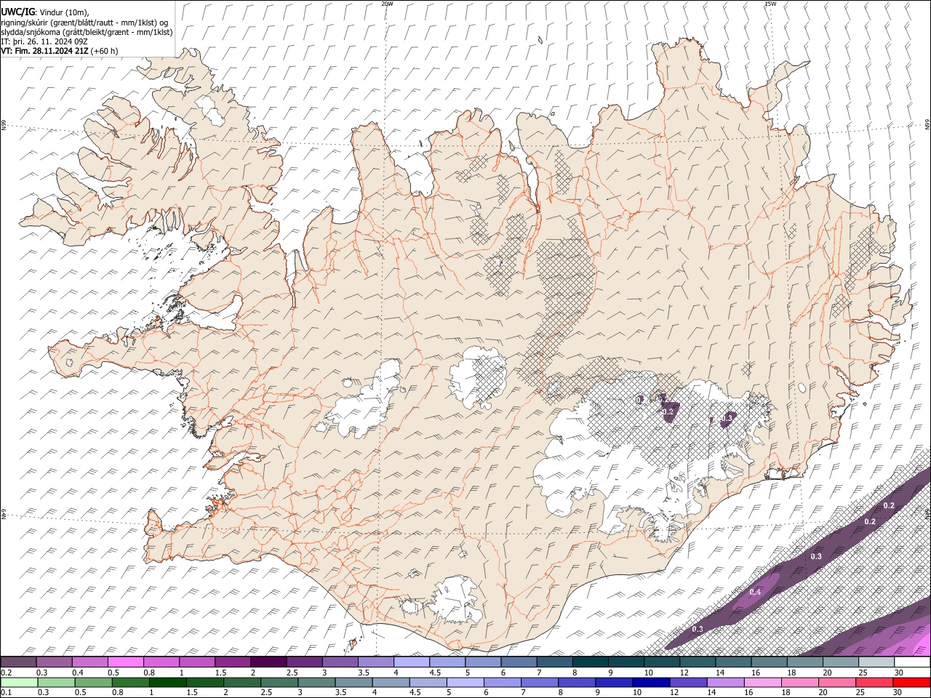Screen dimensions: 931x698
Task: Pick top legend swatch between 8 and 9
Action: 591,662
